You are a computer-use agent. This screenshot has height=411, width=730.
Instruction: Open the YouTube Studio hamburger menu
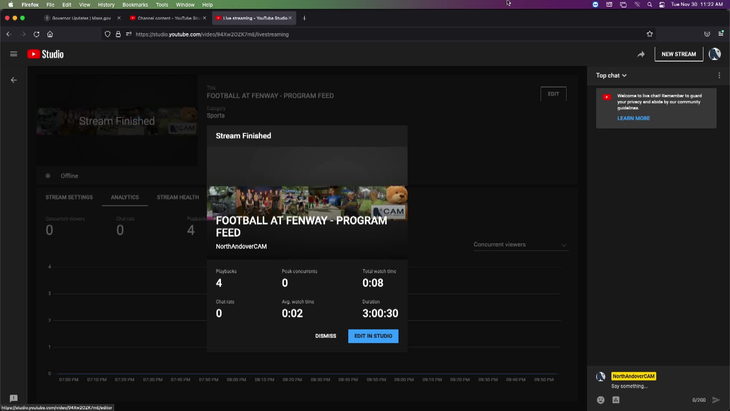pos(14,54)
